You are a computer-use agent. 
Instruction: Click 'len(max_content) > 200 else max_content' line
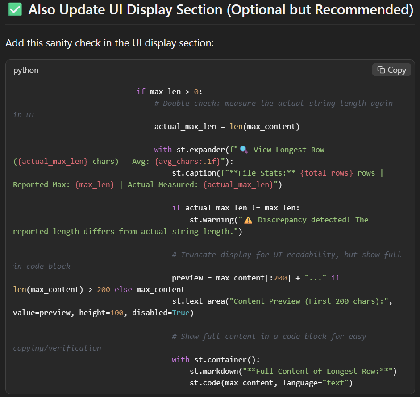pos(99,289)
